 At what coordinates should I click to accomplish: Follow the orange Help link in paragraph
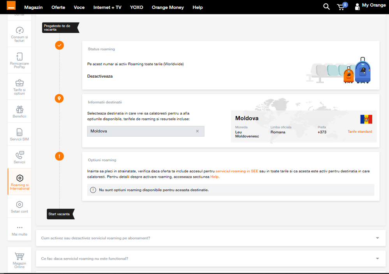[215, 177]
